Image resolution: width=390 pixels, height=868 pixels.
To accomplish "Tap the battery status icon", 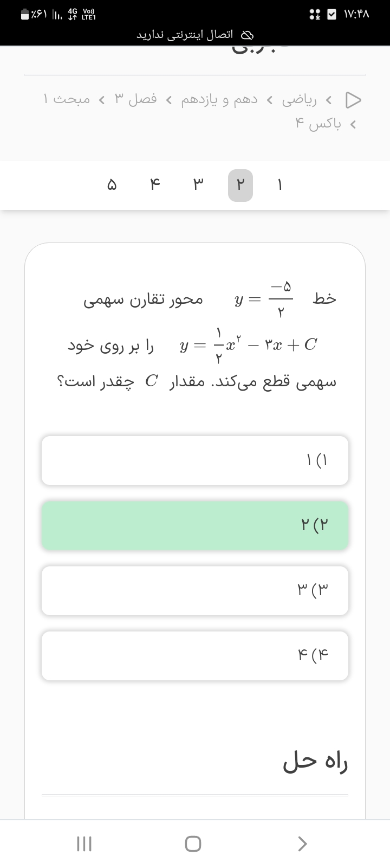I will pos(25,15).
